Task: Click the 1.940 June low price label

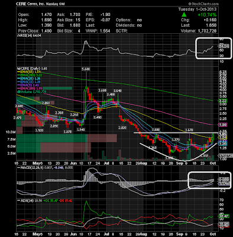Action: [x=81, y=130]
